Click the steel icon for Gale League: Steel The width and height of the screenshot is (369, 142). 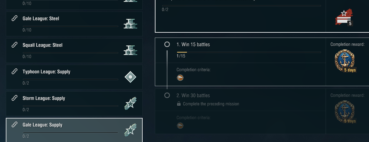click(x=130, y=24)
